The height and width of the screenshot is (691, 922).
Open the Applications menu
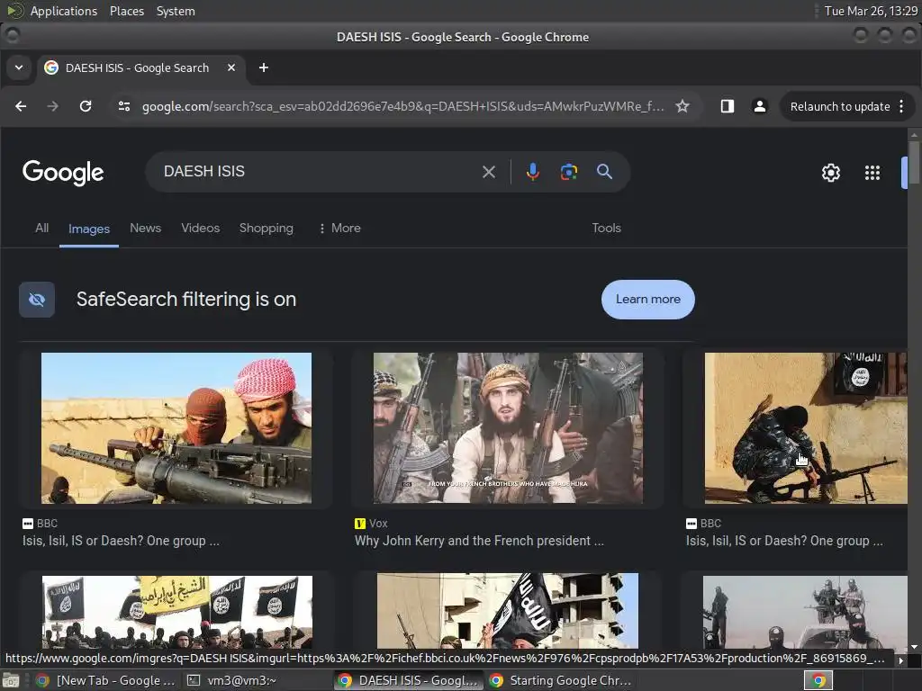[64, 11]
